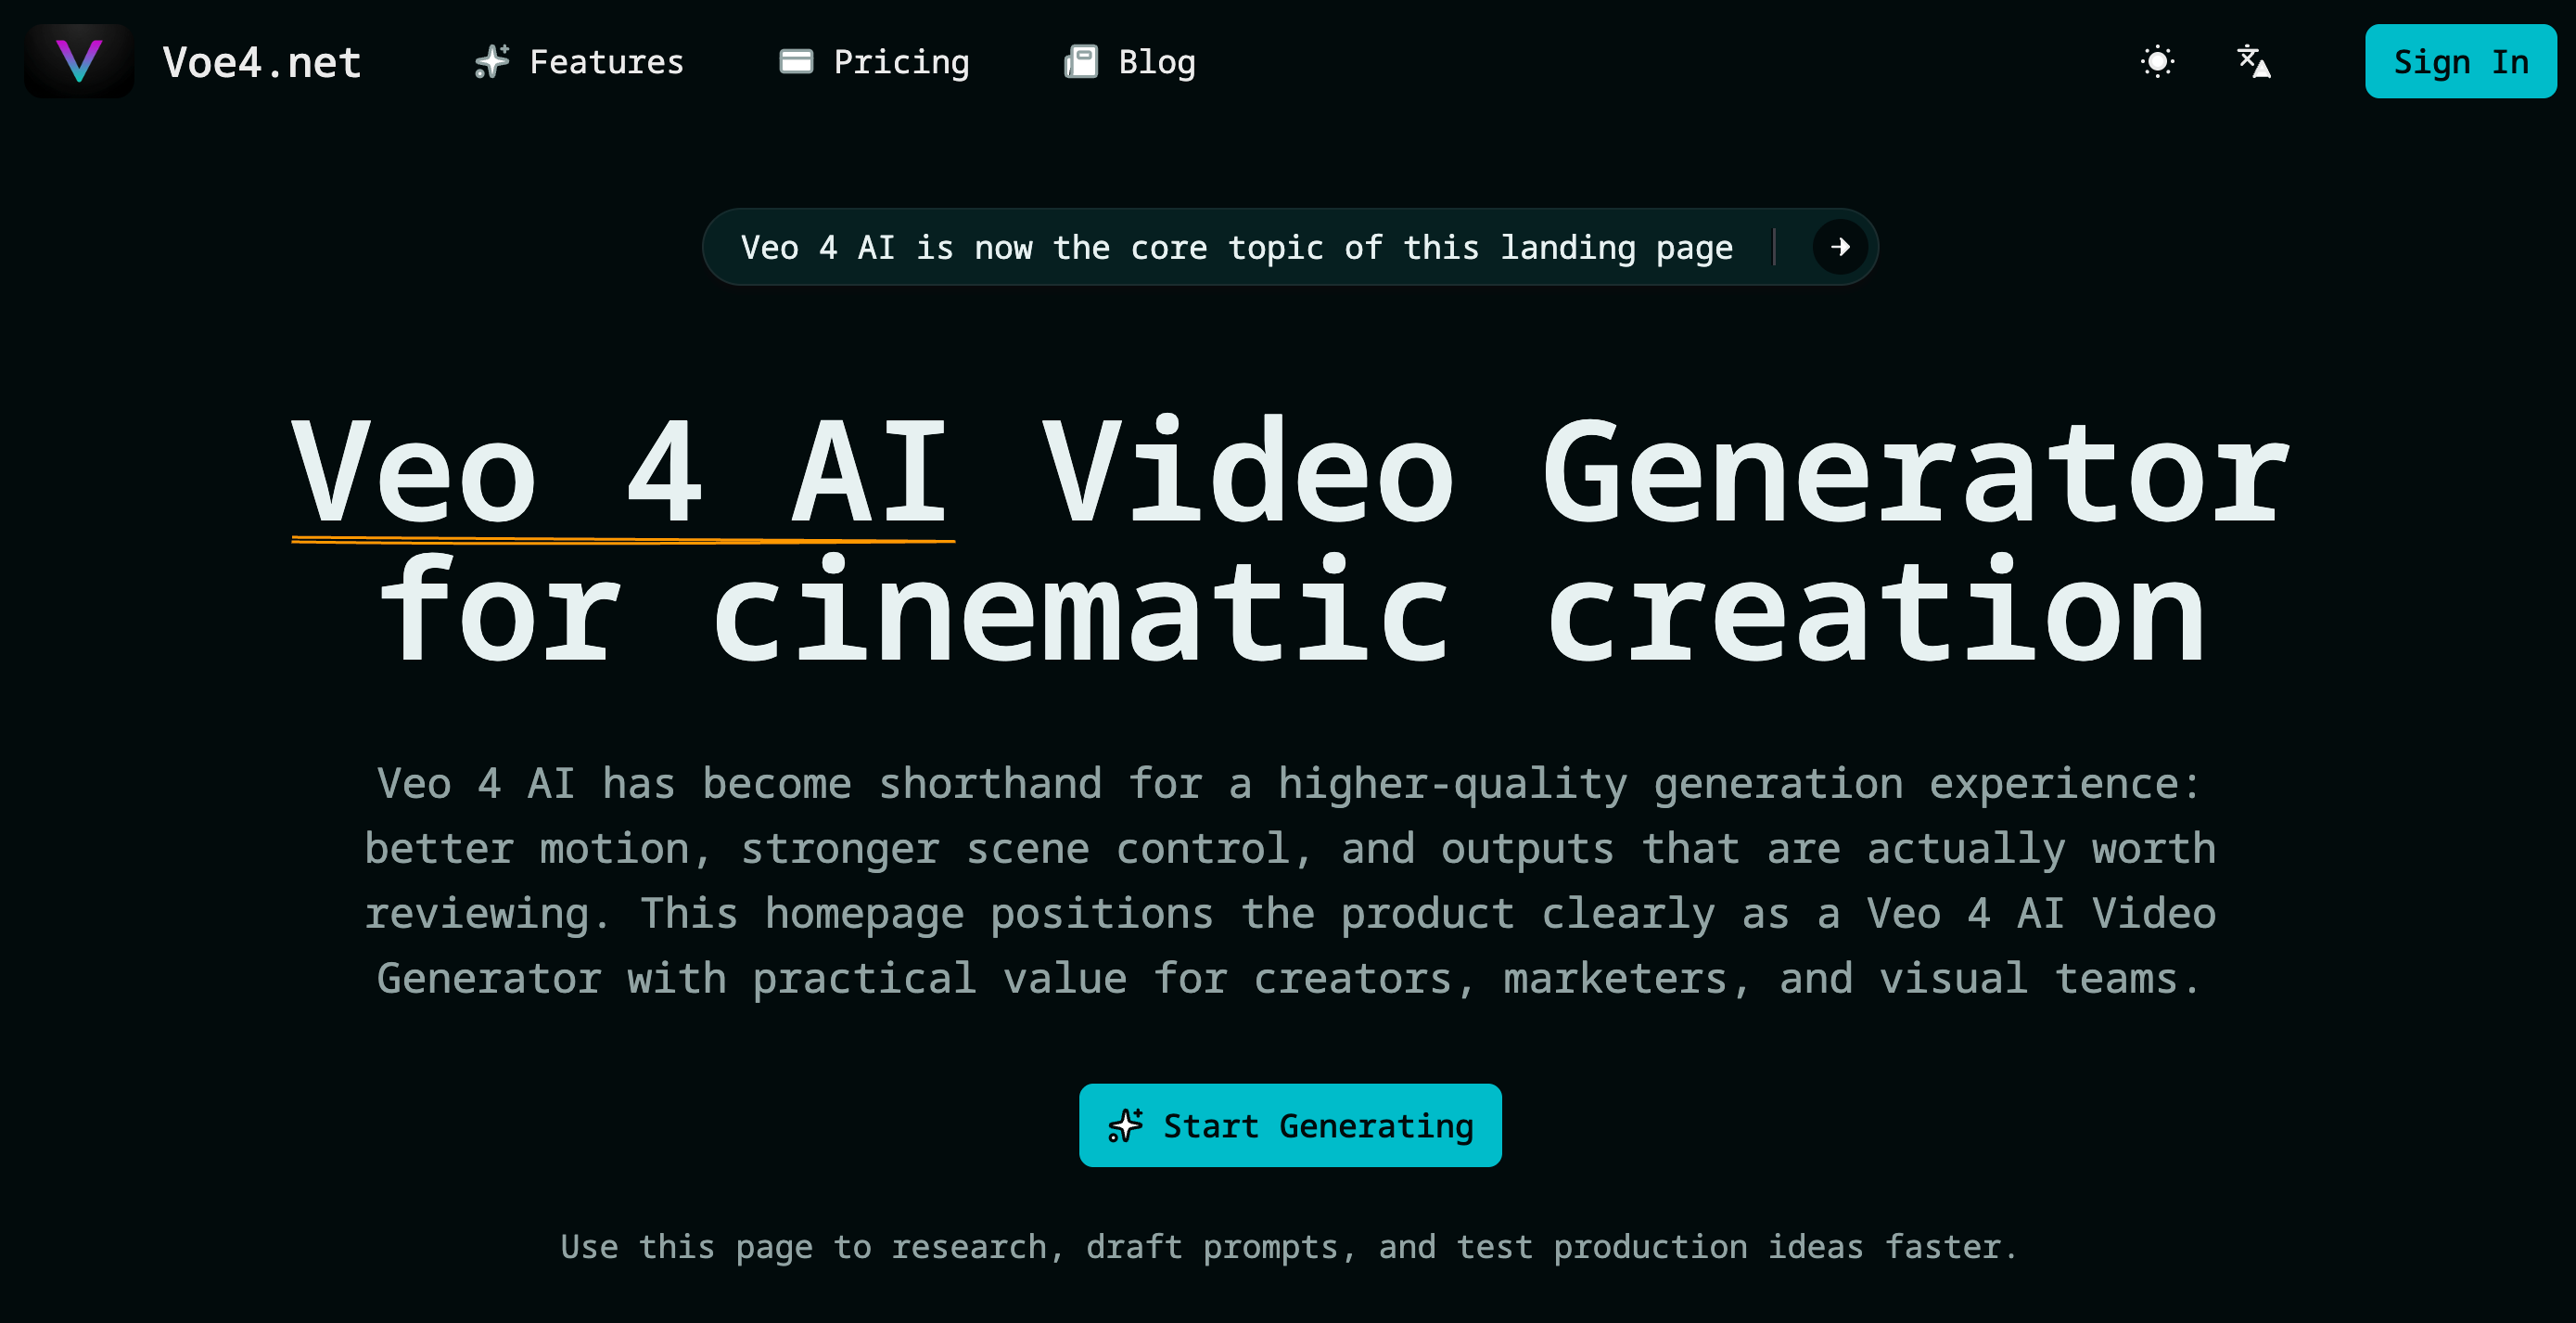Click the 'for cinematic creation' headline line
Screen dimensions: 2576x1323
(1290, 612)
